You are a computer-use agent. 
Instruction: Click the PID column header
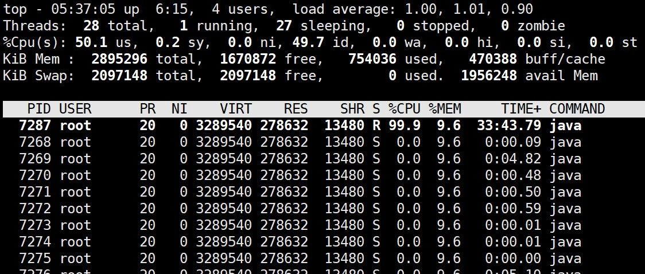(39, 109)
